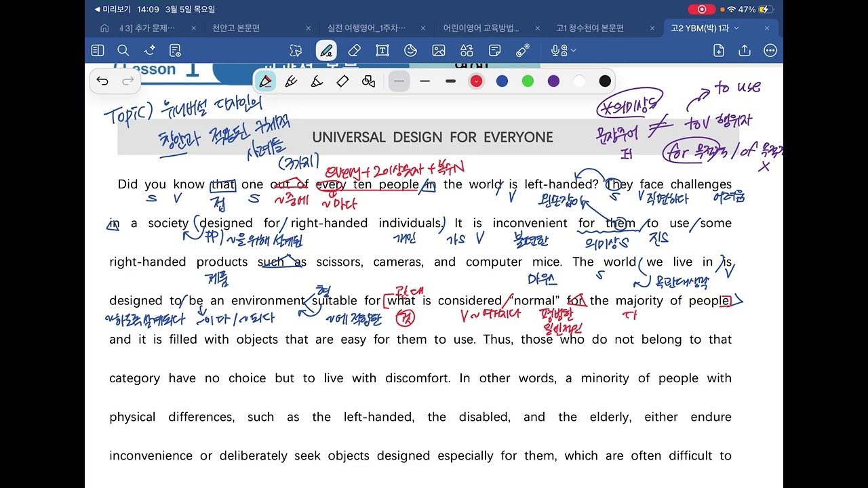The image size is (868, 488).
Task: Open the home library icon
Action: coord(104,28)
